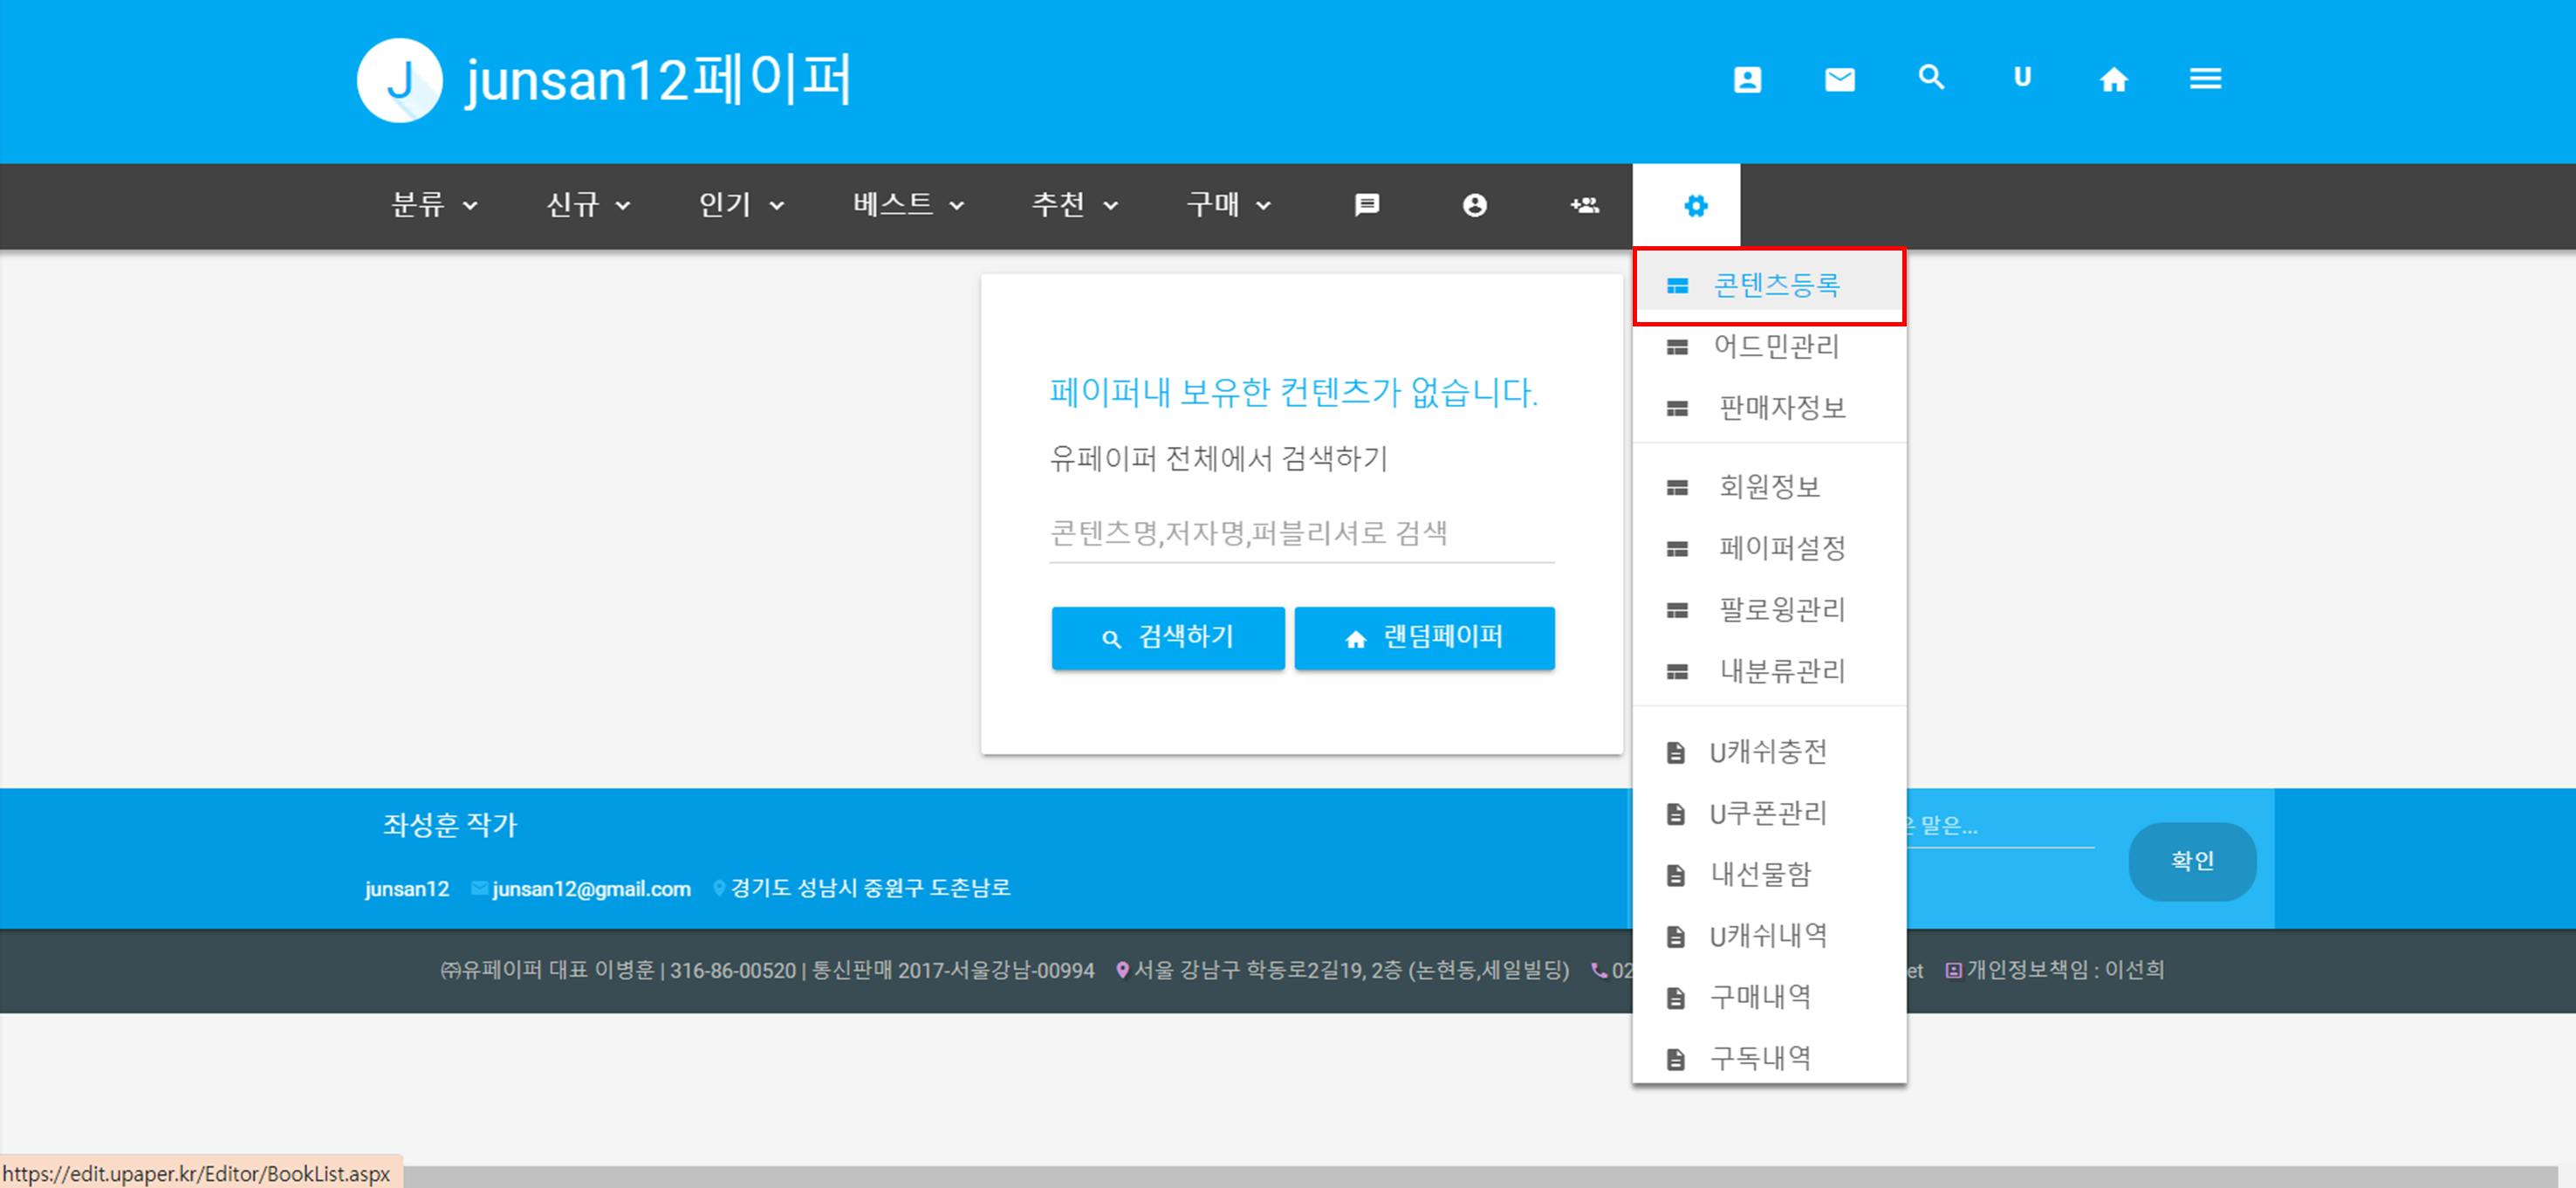Expand the 분류 dropdown
2576x1188 pixels.
[x=434, y=205]
